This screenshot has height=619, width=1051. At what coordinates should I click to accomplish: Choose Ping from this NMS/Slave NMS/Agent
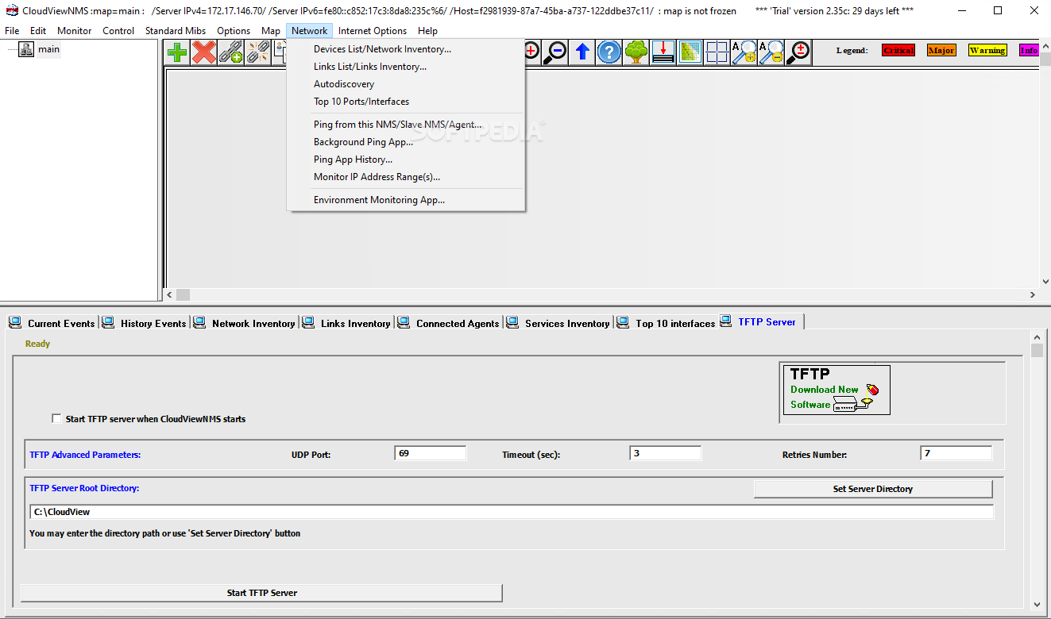point(406,125)
